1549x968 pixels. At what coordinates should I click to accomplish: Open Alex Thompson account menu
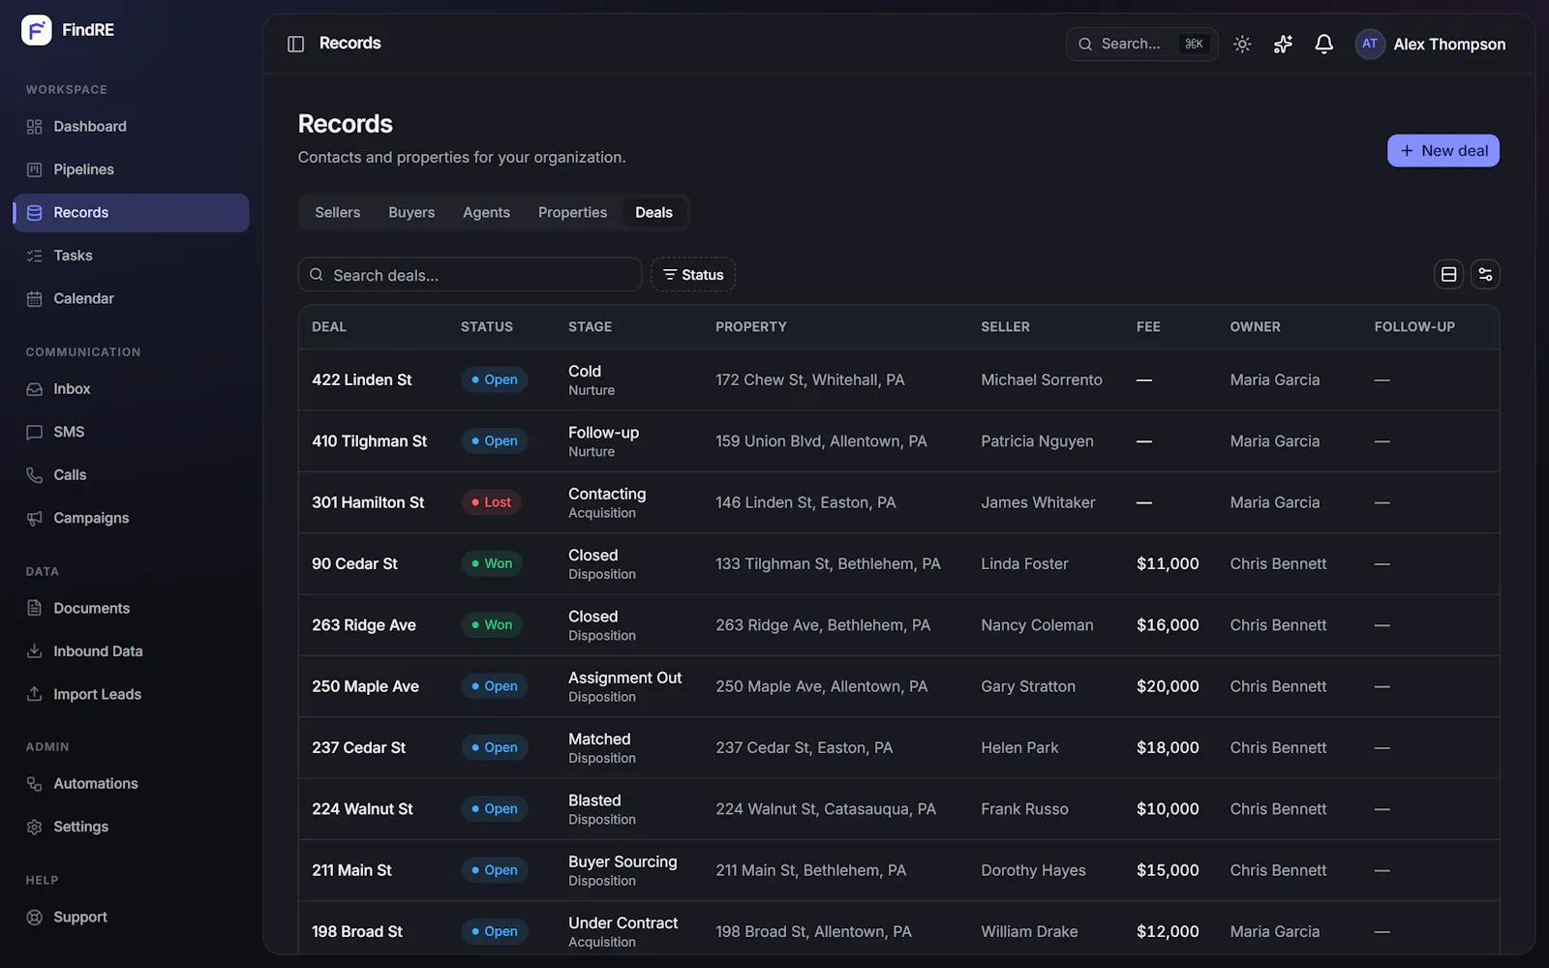[x=1432, y=44]
